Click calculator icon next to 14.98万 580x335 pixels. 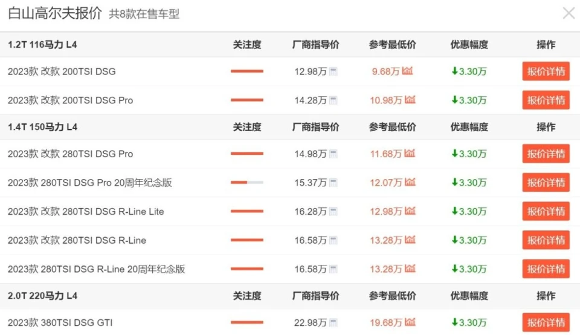pos(333,154)
